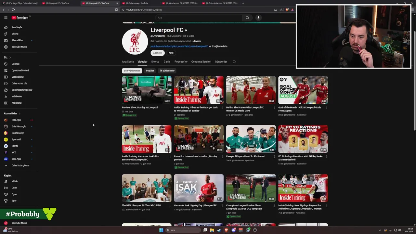
Task: Reload the page in browser
Action: [x=13, y=10]
